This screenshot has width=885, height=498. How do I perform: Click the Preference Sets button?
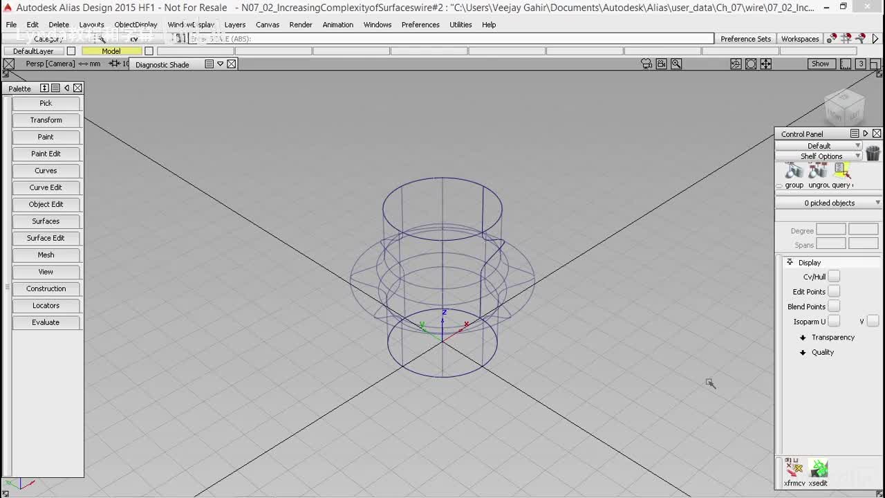(745, 39)
